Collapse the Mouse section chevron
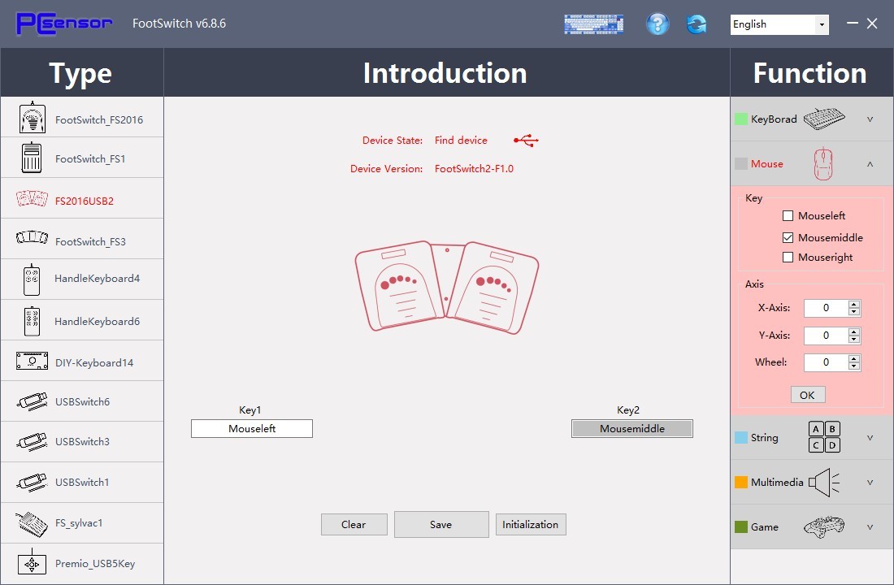This screenshot has height=585, width=894. pyautogui.click(x=870, y=164)
